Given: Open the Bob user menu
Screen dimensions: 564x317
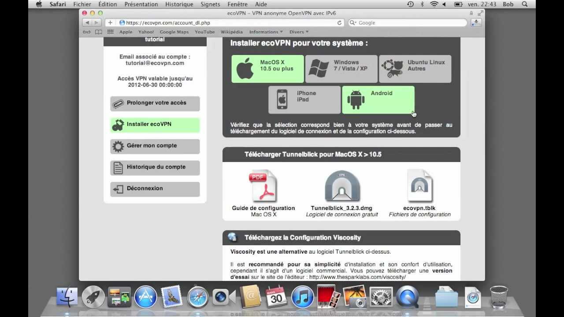Looking at the screenshot, I should [508, 4].
